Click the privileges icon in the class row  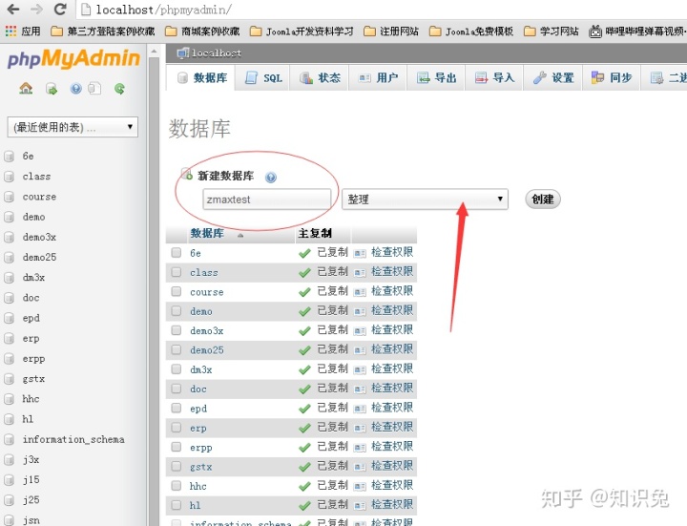click(x=360, y=273)
